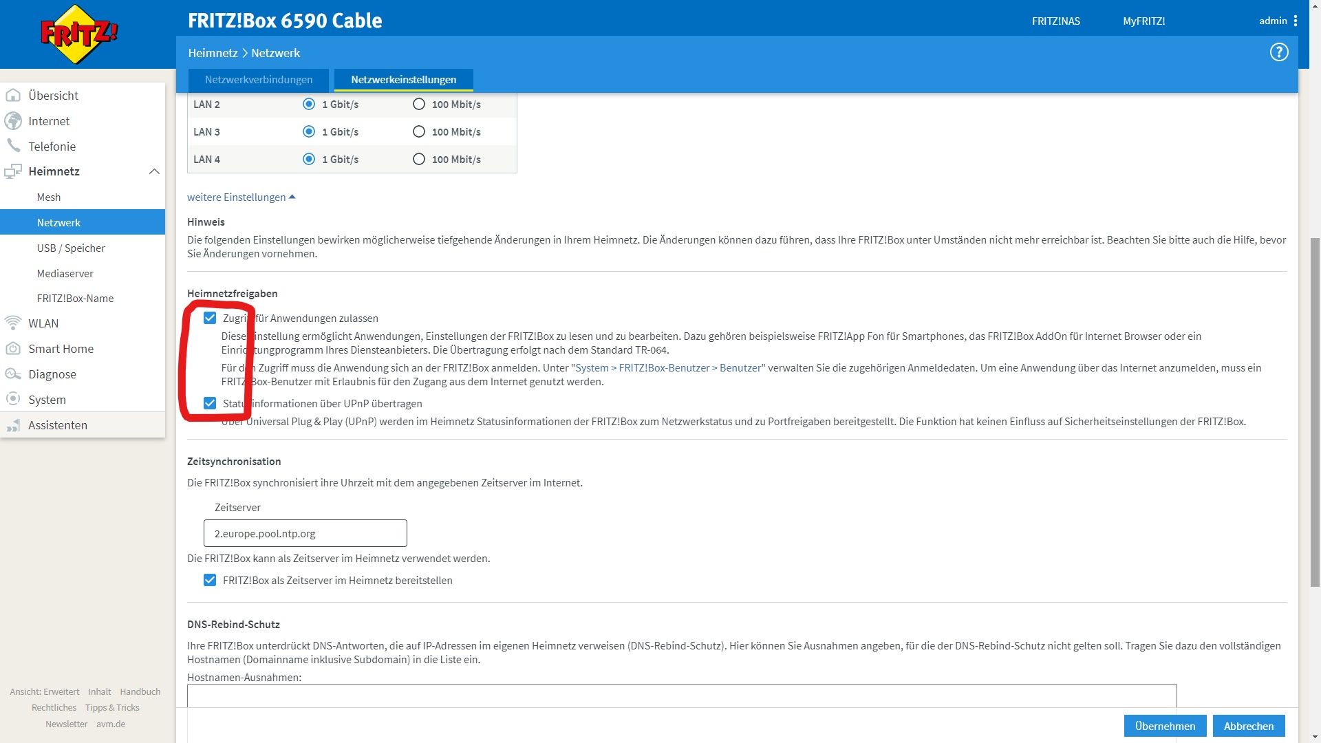Open avm.de footer link
1321x743 pixels.
(x=111, y=724)
